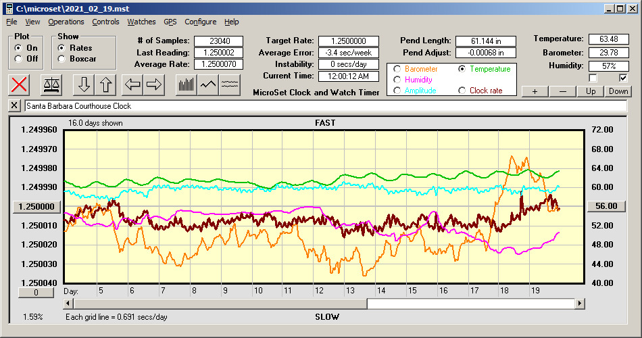Open the Configure menu
Viewport: 642px width, 338px height.
click(200, 22)
